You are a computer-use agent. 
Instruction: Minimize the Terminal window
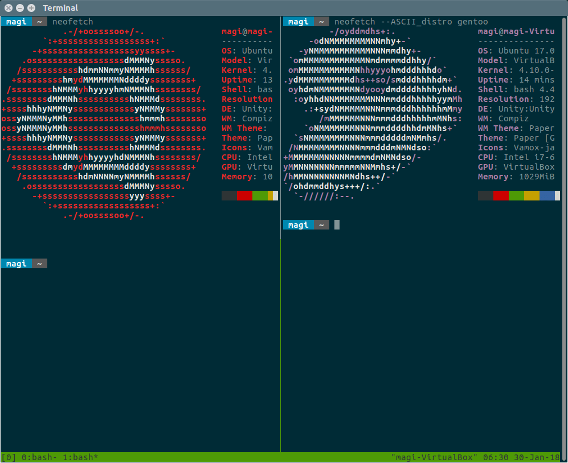click(20, 8)
